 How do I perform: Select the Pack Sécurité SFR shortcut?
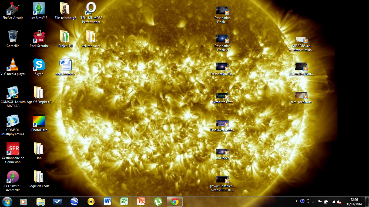(x=39, y=39)
